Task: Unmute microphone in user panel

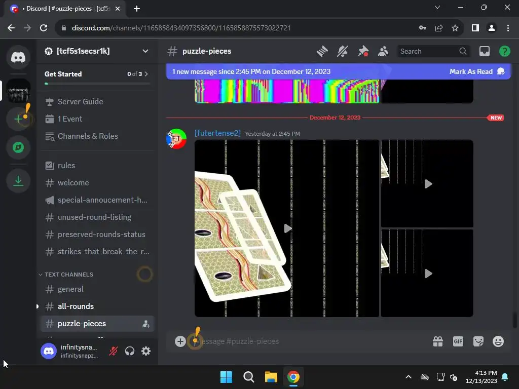Action: [113, 351]
